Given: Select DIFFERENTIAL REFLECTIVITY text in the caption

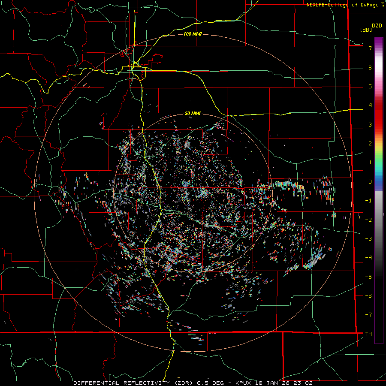Looking at the screenshot, I should pos(121,383).
